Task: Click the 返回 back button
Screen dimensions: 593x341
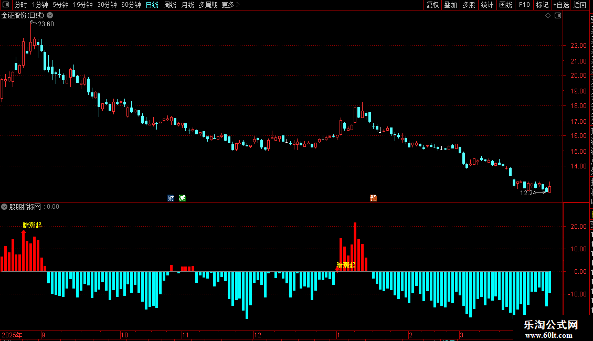Action: 579,5
